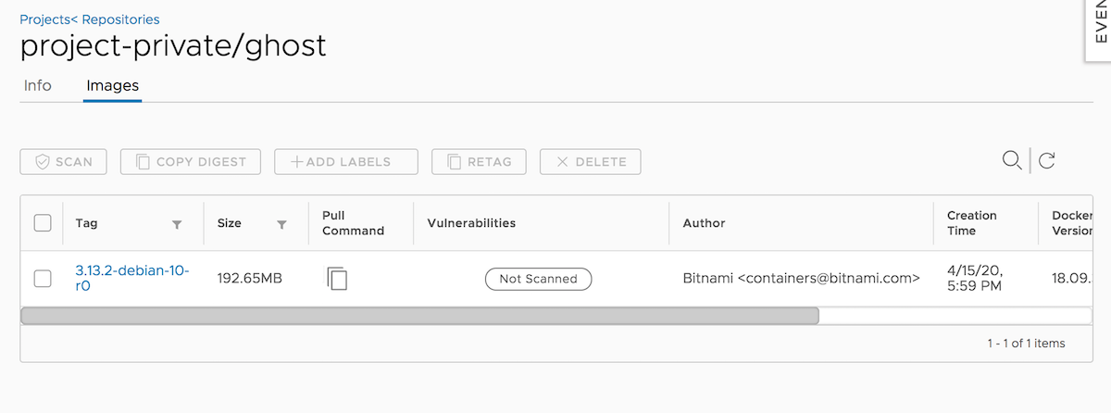Screen dimensions: 1111x413
Task: Select the Images tab
Action: click(112, 85)
